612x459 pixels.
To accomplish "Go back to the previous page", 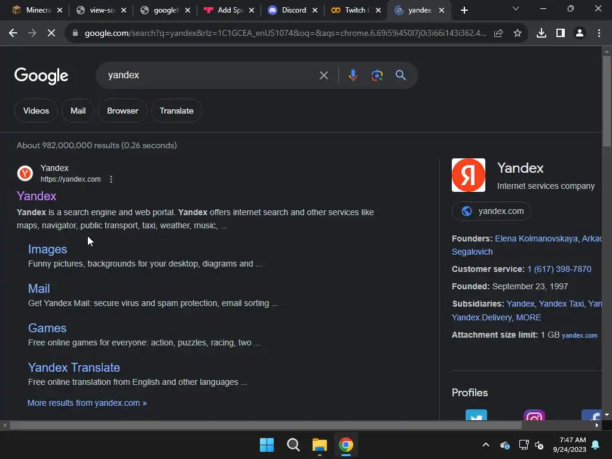I will [13, 33].
